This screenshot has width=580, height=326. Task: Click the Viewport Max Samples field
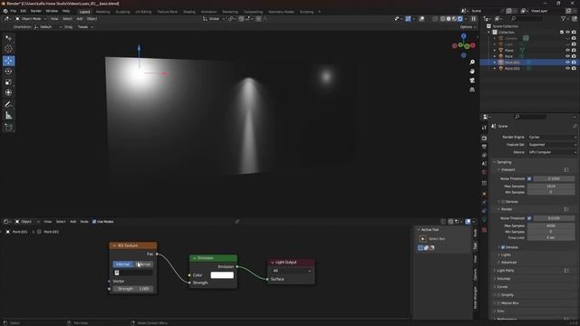[x=551, y=187]
